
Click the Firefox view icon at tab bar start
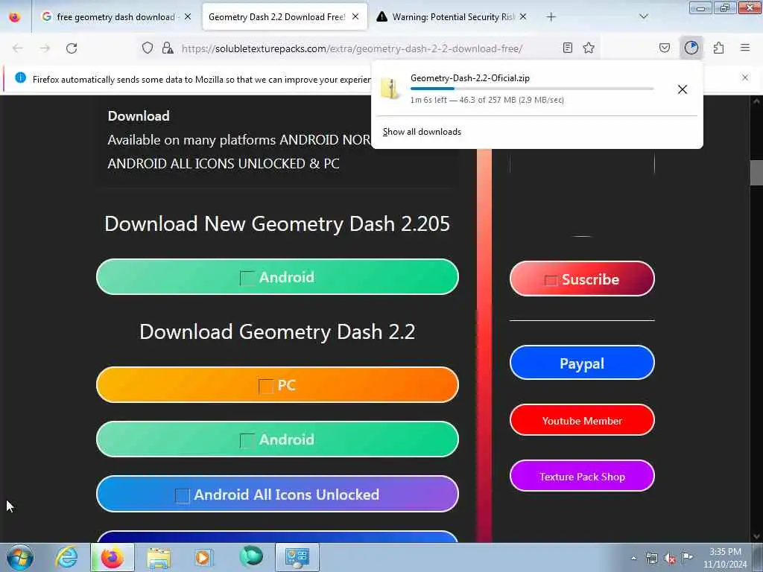point(15,17)
